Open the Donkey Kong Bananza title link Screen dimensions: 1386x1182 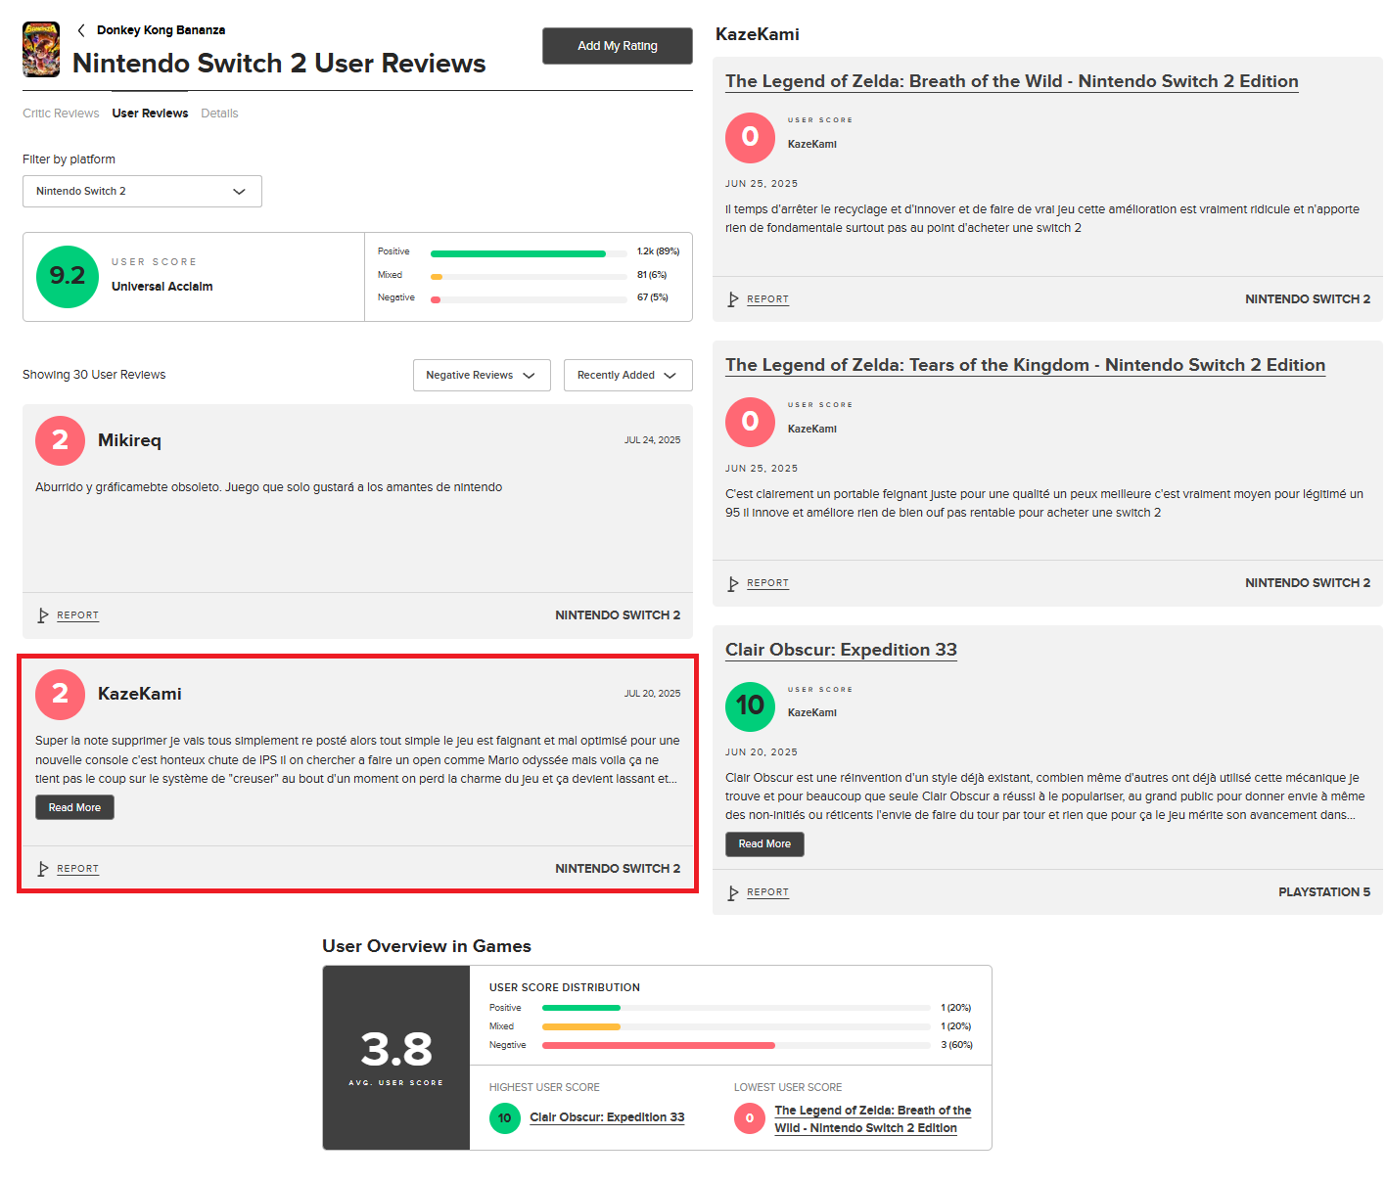(161, 30)
